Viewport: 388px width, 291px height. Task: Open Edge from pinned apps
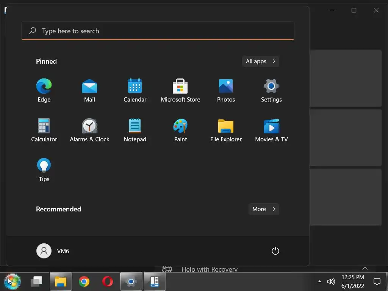click(44, 91)
